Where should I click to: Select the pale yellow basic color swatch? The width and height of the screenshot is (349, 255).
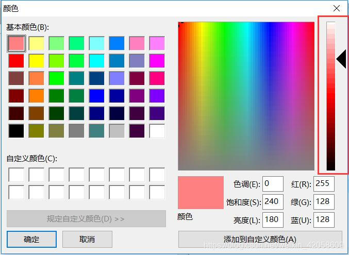36,43
